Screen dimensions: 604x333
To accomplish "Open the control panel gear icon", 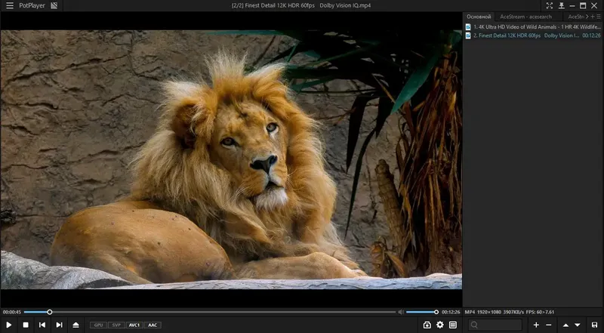I will point(440,325).
